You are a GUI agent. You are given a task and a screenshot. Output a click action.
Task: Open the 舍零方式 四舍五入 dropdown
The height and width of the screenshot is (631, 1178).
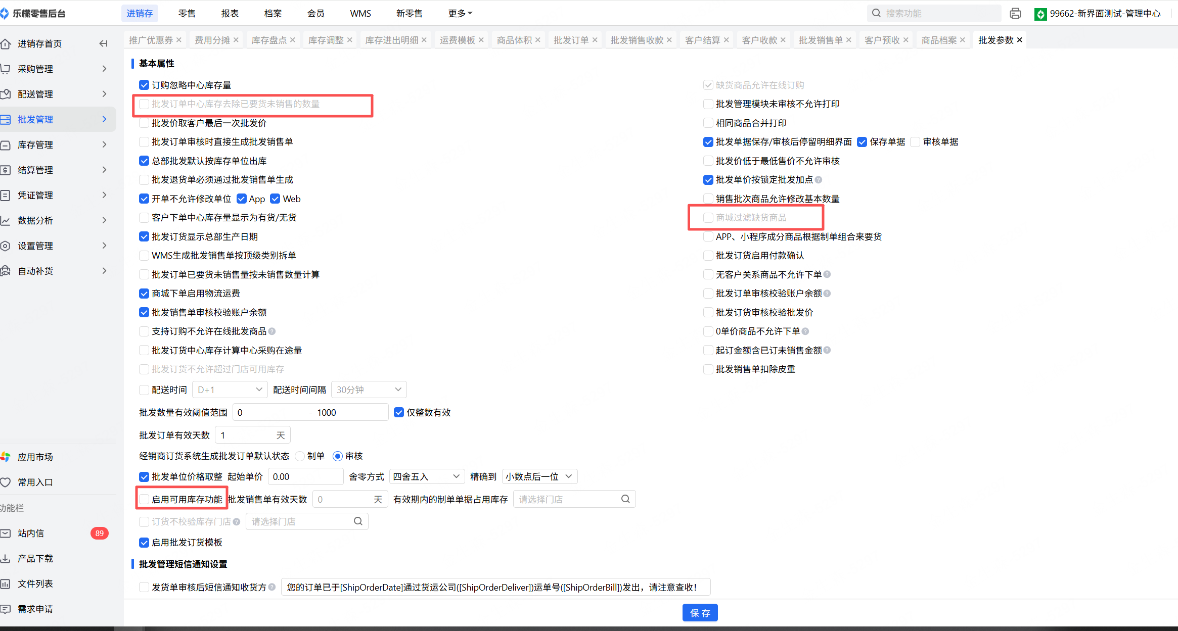coord(426,476)
